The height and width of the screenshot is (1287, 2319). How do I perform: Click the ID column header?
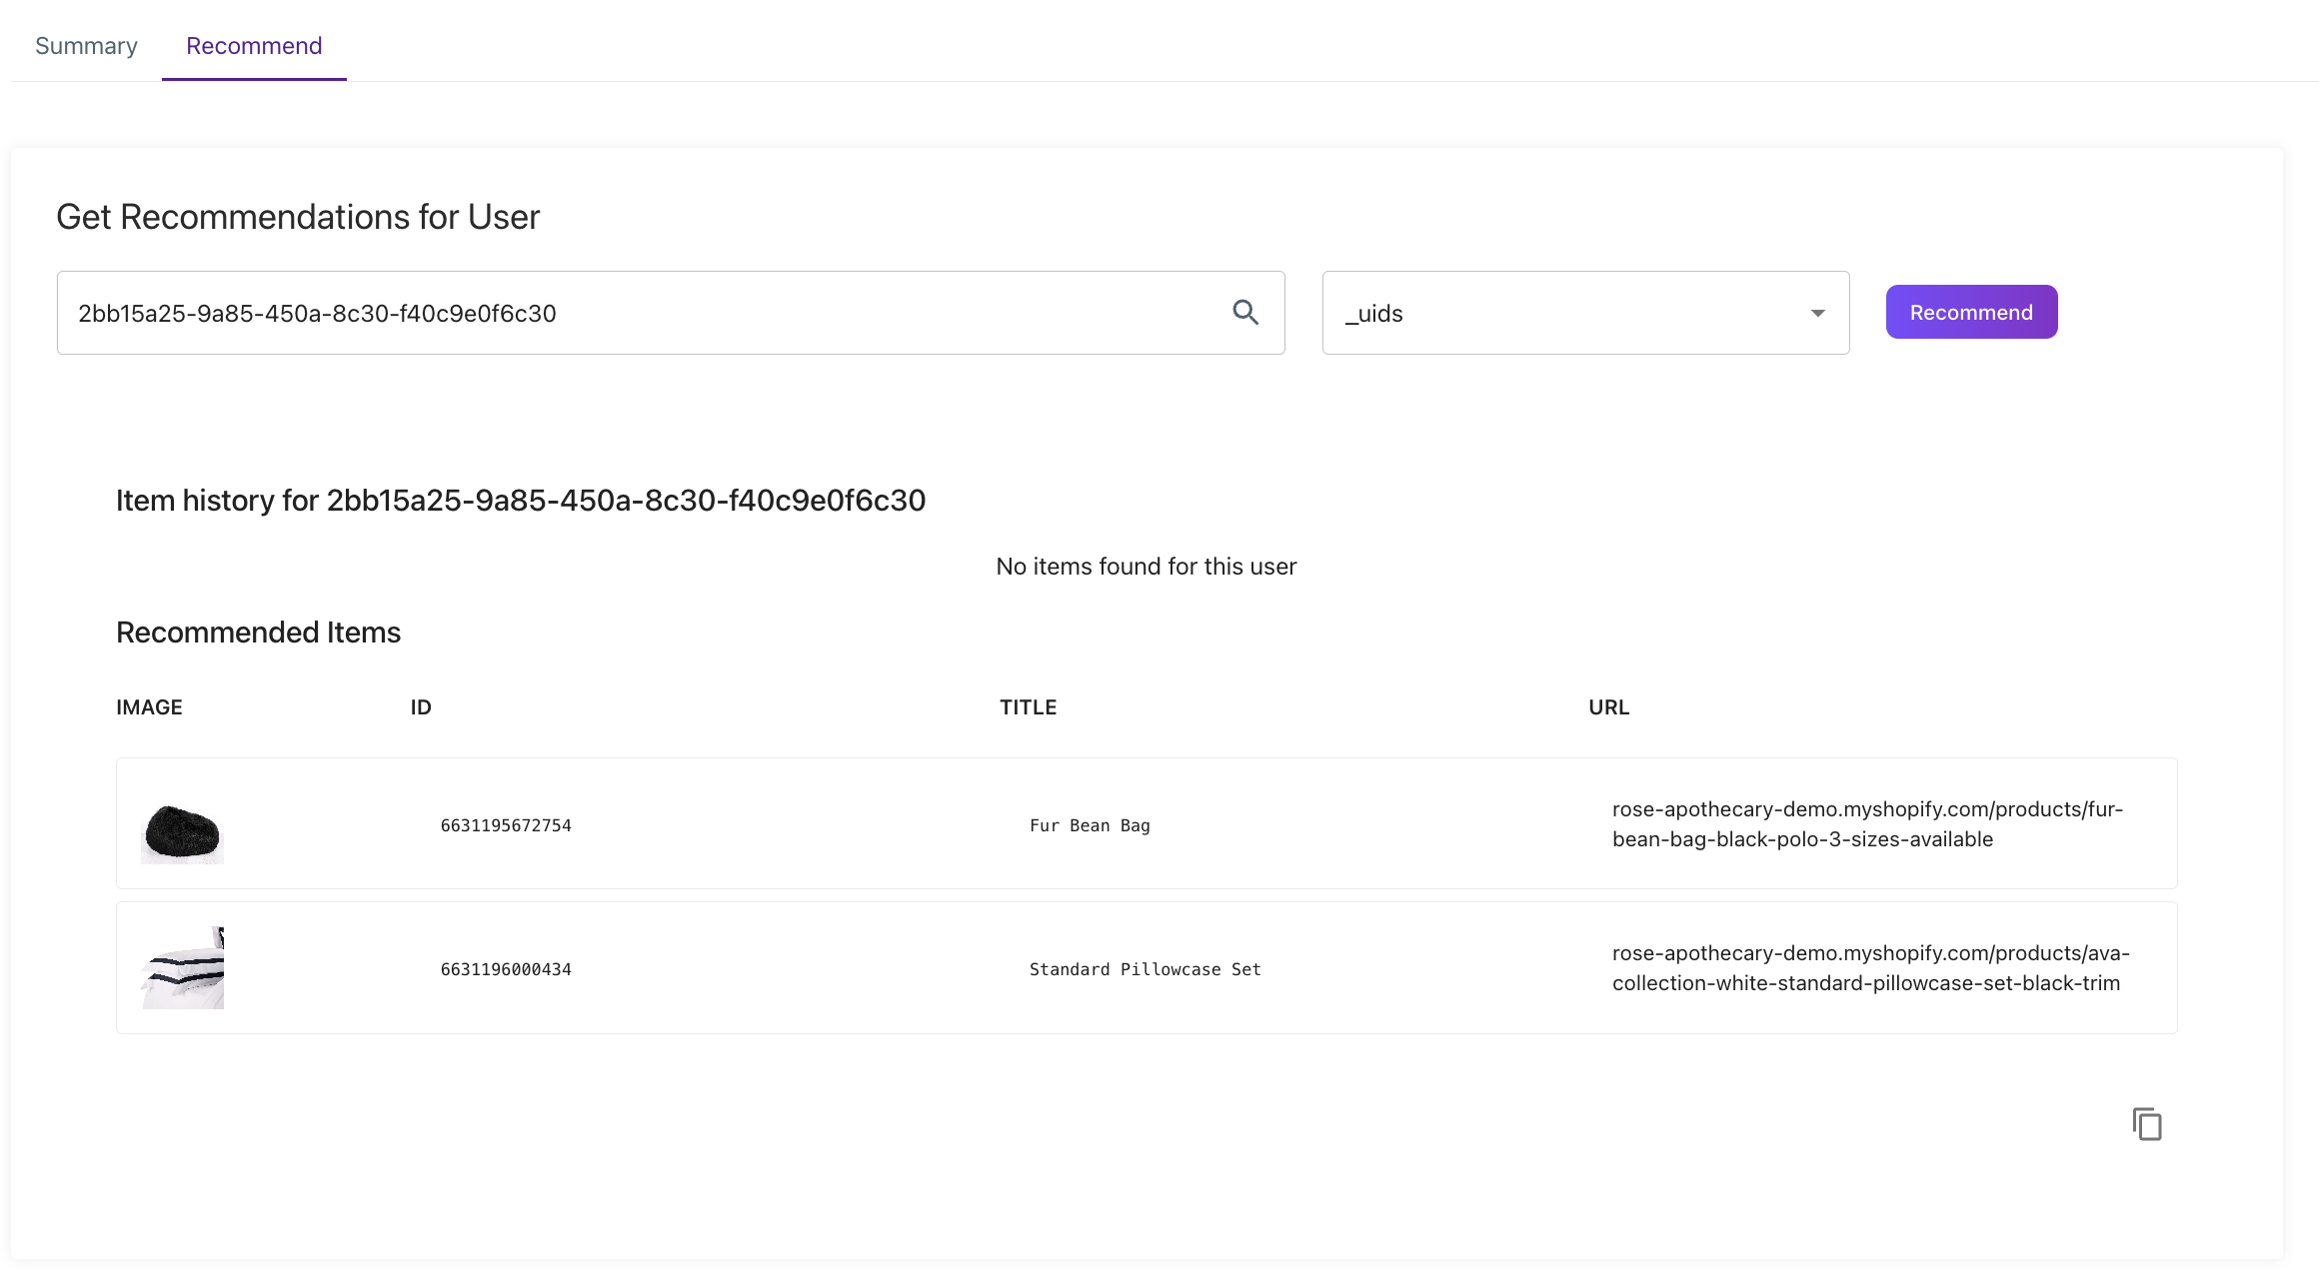coord(421,707)
